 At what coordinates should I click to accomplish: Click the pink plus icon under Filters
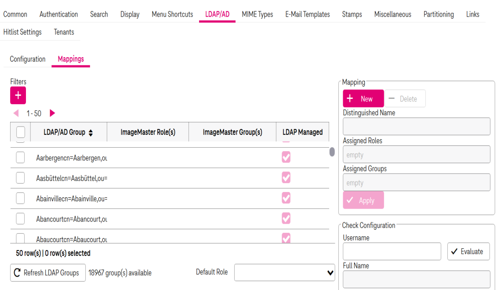click(x=18, y=95)
